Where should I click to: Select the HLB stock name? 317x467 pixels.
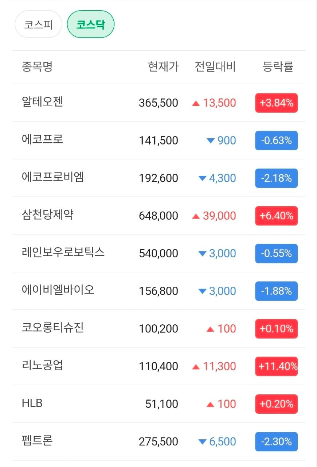[32, 403]
